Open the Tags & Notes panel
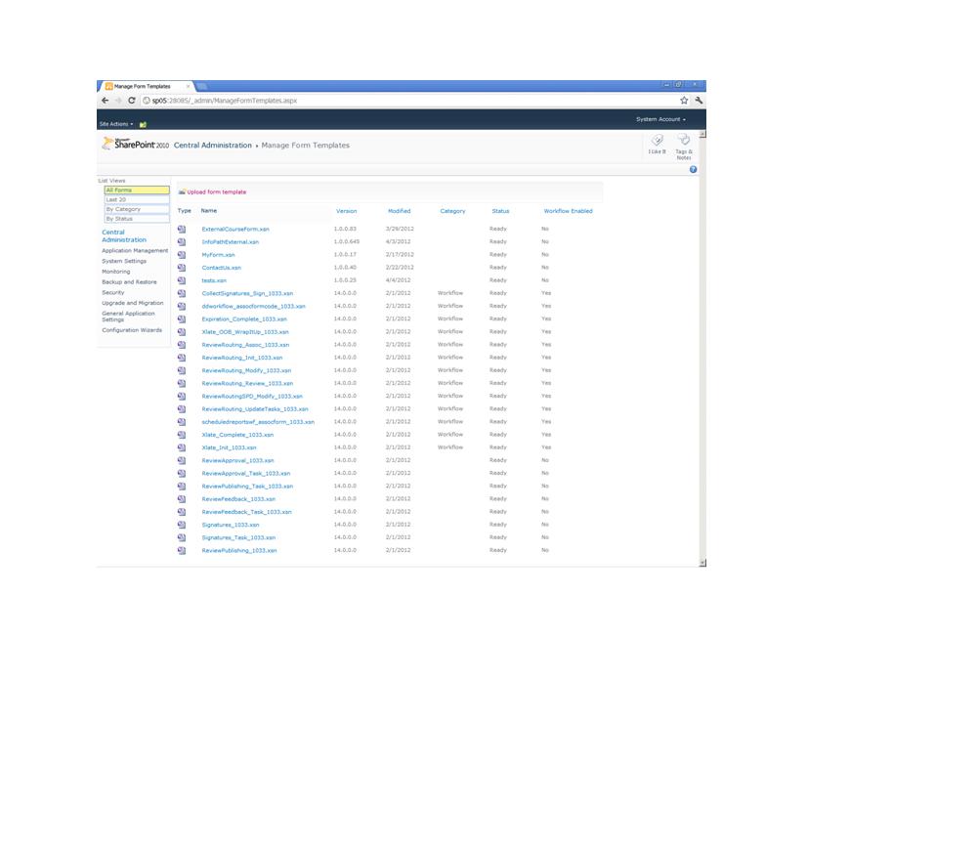978x849 pixels. (684, 142)
